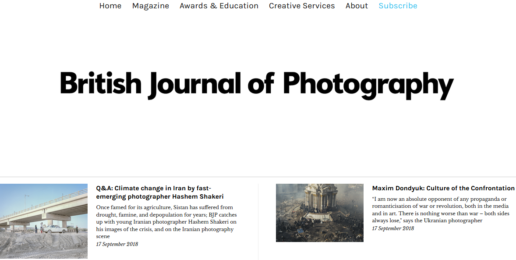
Task: Go to the Home page
Action: [x=110, y=6]
